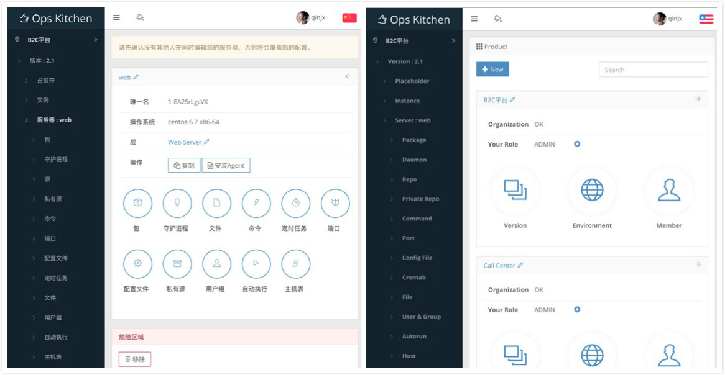Open the 配置文件 gear circle icon

click(137, 264)
